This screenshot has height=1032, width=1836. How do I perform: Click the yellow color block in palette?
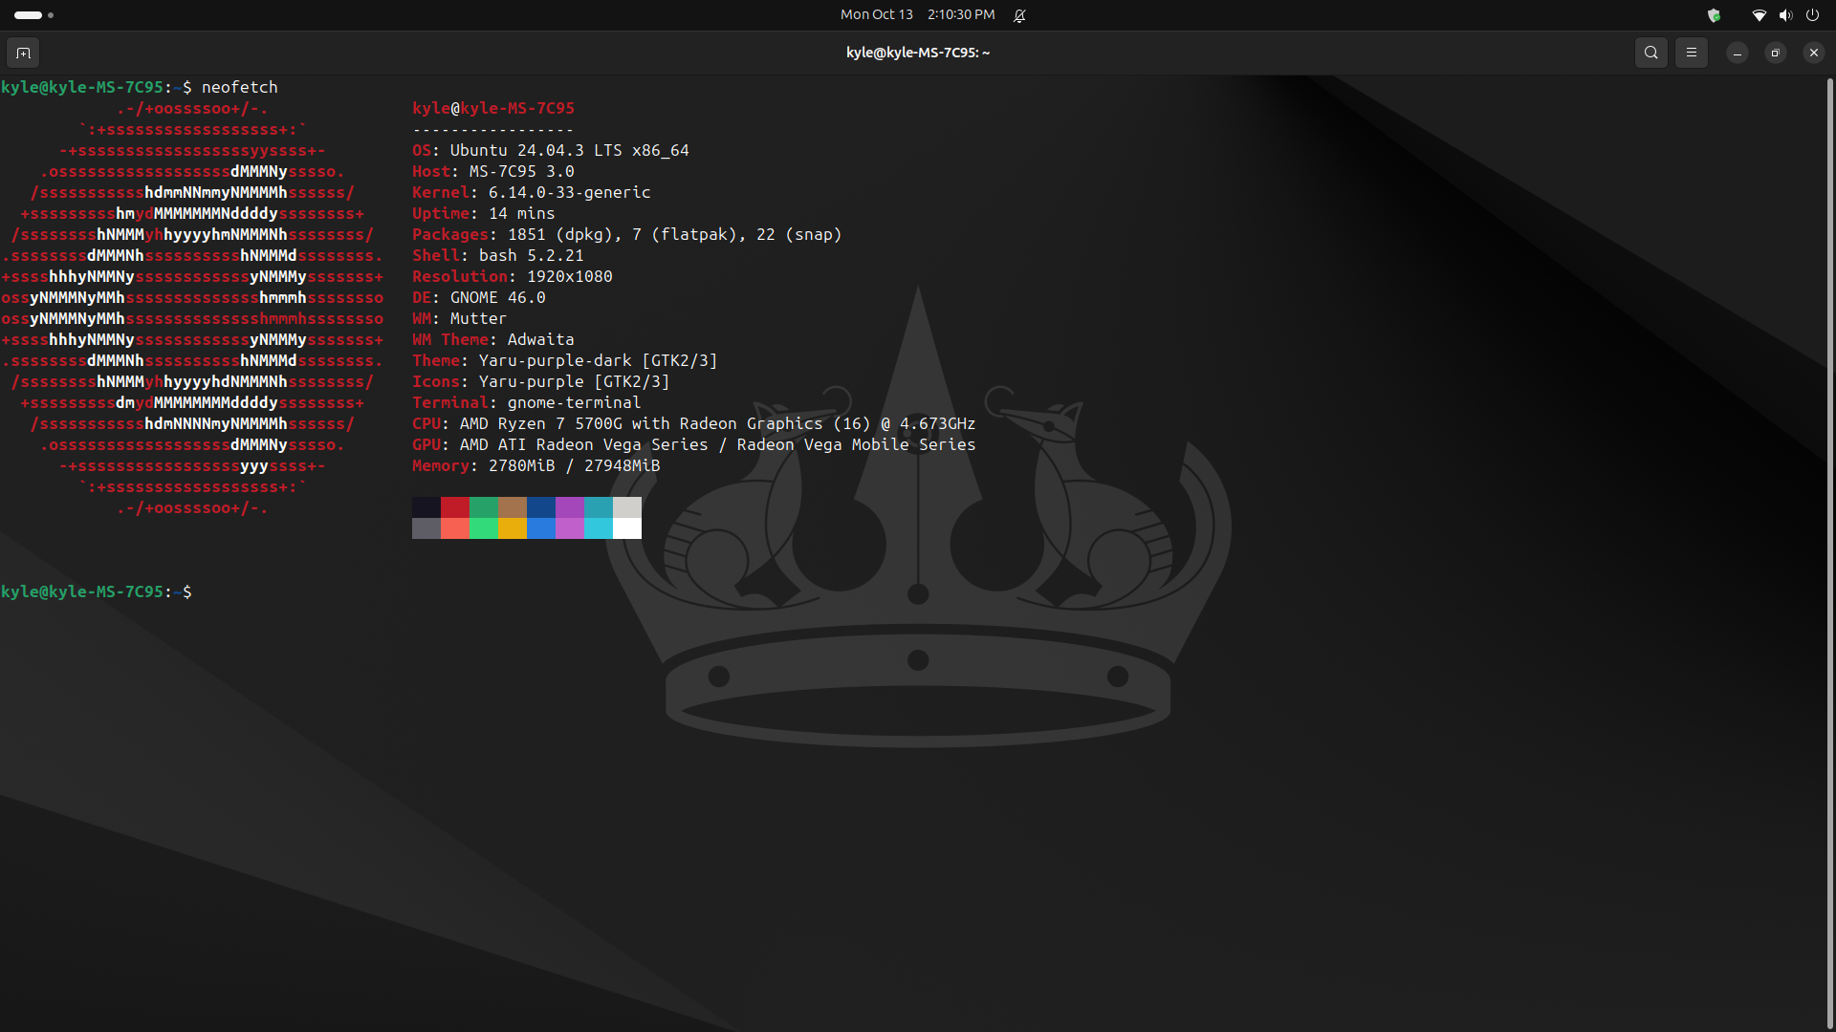pos(513,528)
